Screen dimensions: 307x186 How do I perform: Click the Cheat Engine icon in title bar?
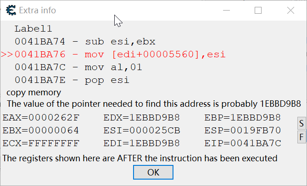click(11, 11)
